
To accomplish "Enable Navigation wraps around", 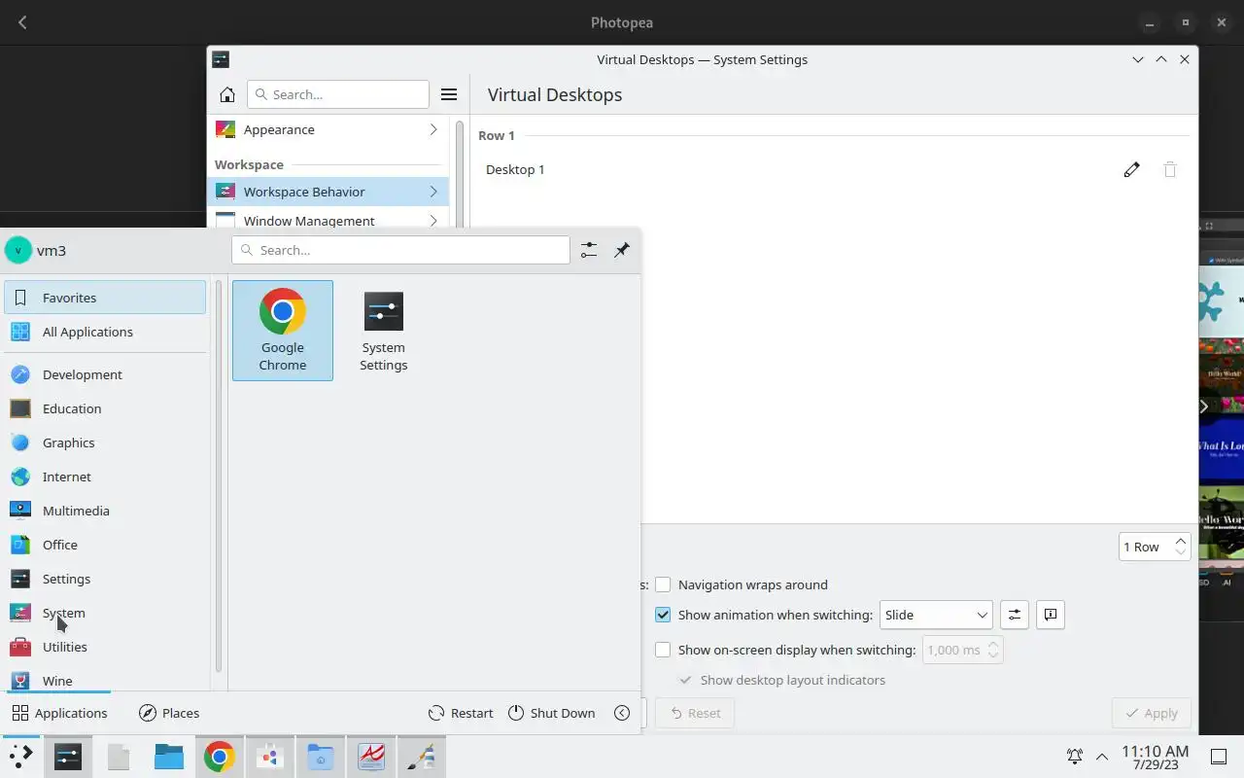I will 663,584.
